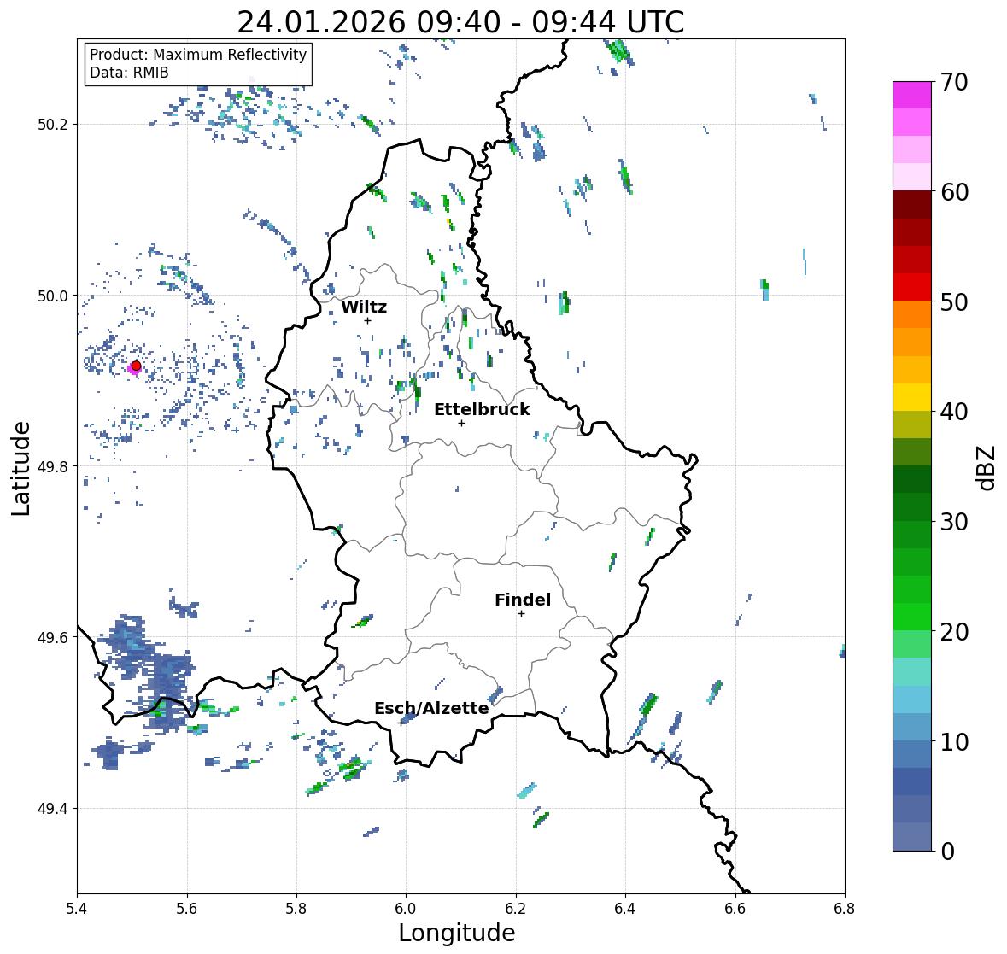
Task: Click the Findel city label
Action: coord(523,600)
